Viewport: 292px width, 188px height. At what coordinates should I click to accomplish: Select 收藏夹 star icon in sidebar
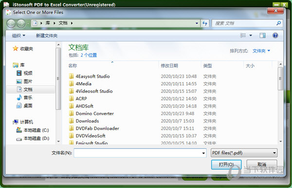[15, 49]
